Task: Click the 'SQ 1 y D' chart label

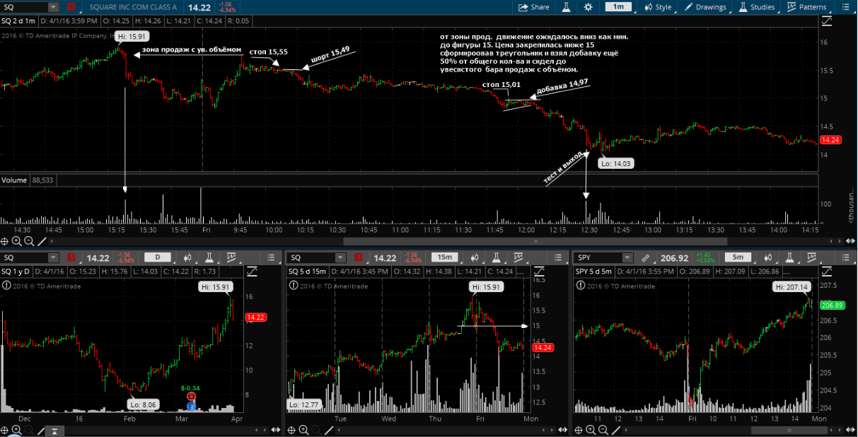Action: [x=16, y=272]
